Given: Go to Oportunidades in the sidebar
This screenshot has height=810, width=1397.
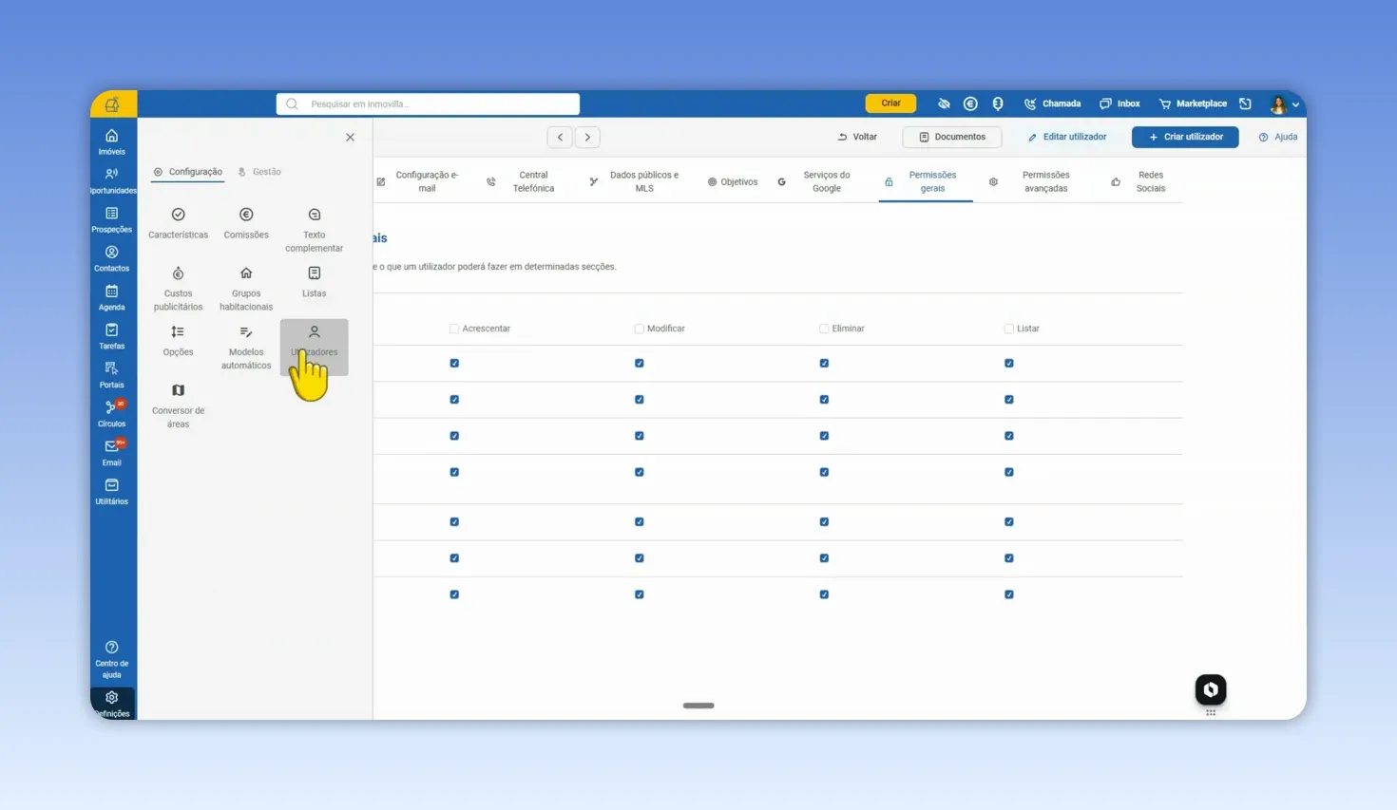Looking at the screenshot, I should 111,180.
